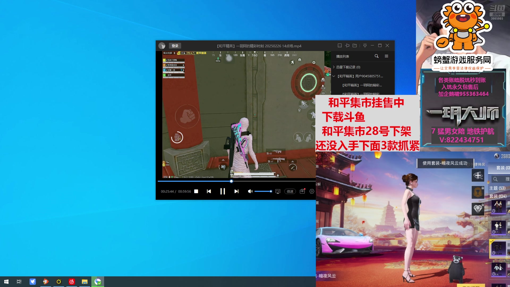
Task: Open player settings gear icon
Action: pyautogui.click(x=312, y=191)
